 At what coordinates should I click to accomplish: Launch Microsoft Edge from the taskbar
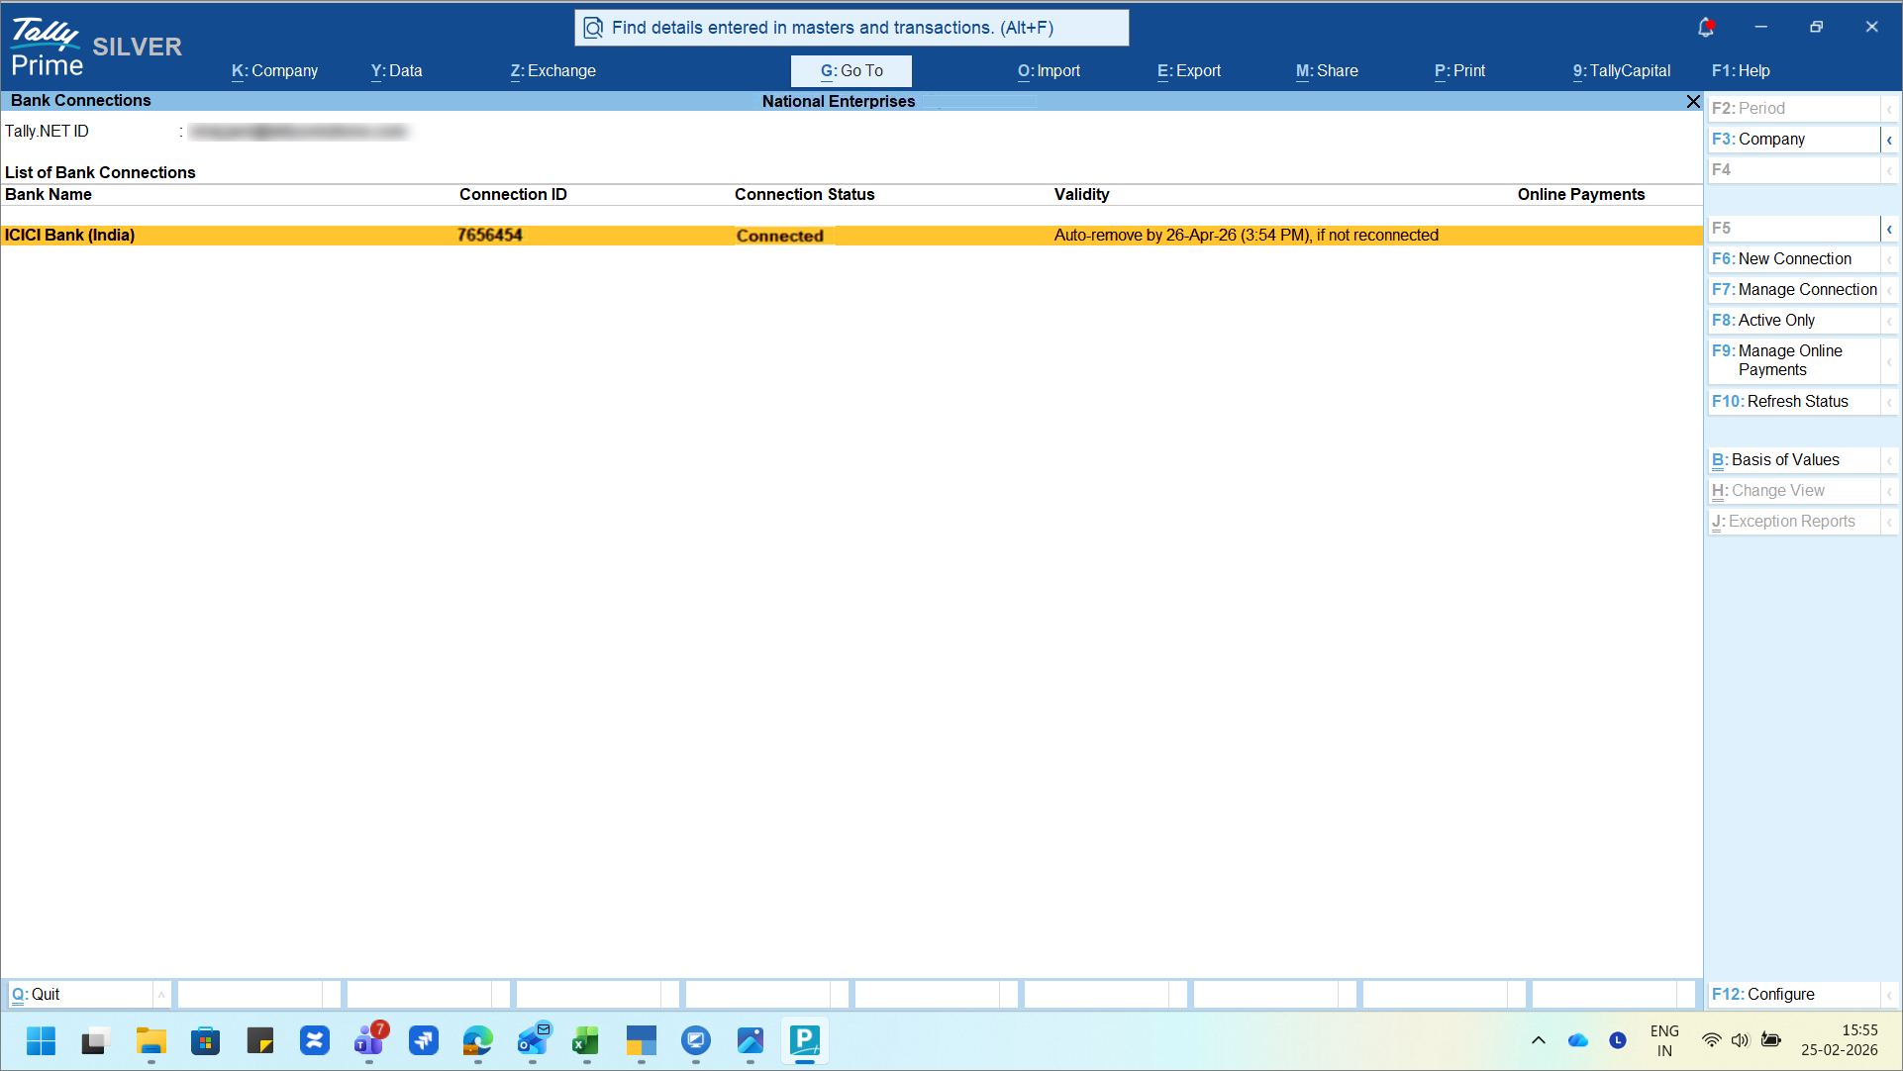pyautogui.click(x=477, y=1041)
